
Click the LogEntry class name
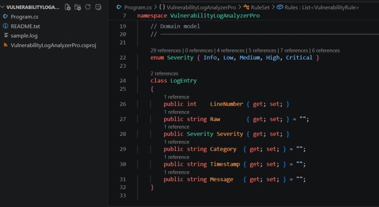click(x=183, y=81)
